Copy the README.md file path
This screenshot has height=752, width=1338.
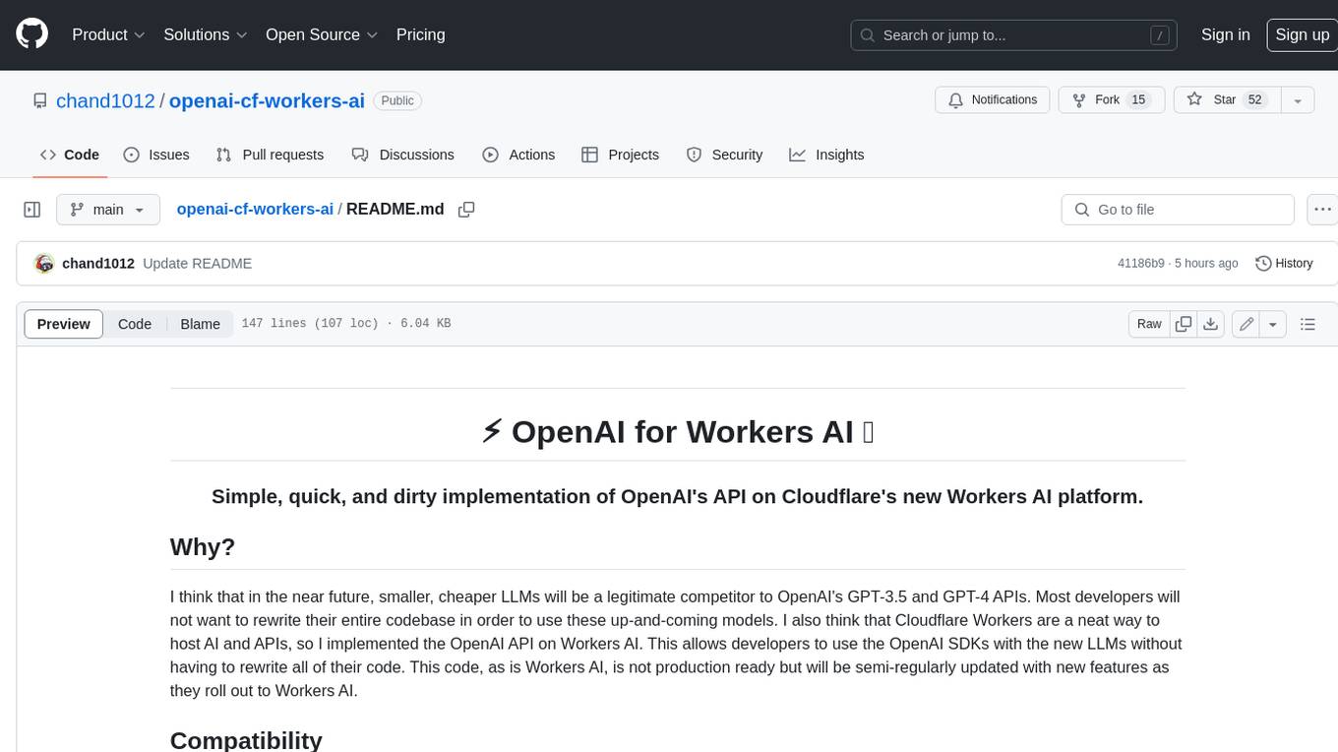click(x=466, y=210)
